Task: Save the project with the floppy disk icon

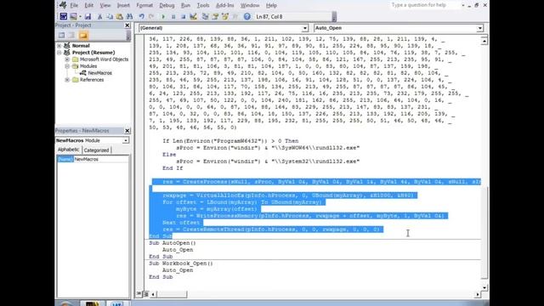Action: coord(88,16)
